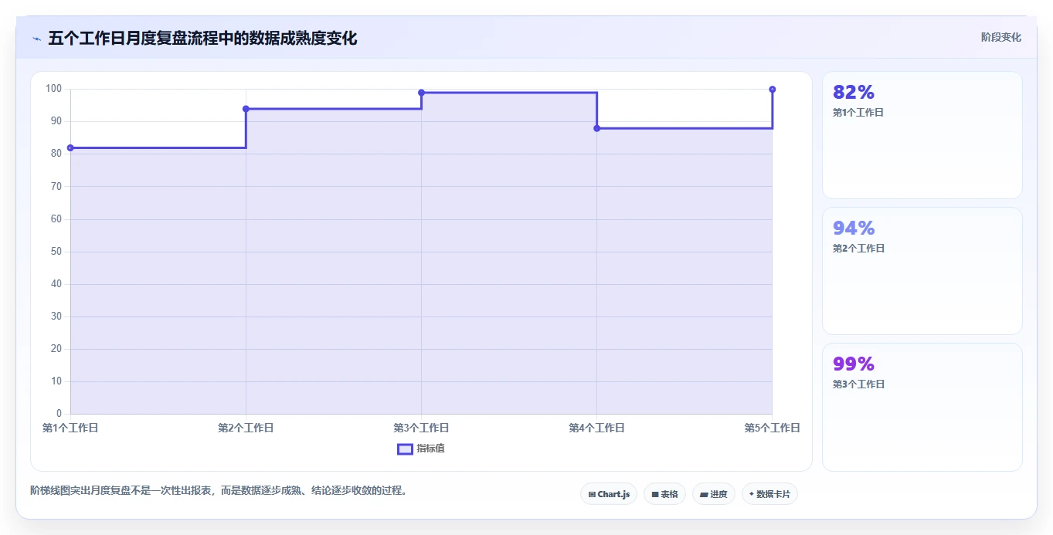
Task: Click the 82% value text
Action: pyautogui.click(x=854, y=93)
